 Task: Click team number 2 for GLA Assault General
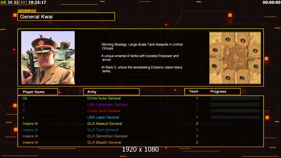coord(197,124)
